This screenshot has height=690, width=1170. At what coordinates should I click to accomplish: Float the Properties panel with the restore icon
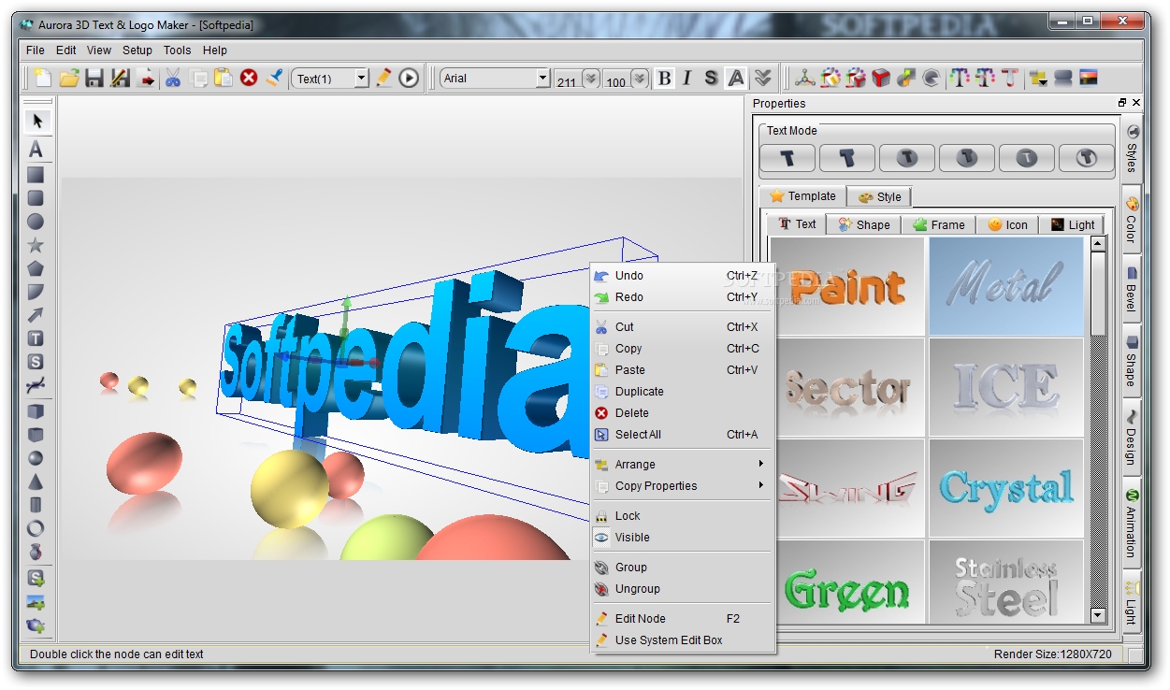1122,103
